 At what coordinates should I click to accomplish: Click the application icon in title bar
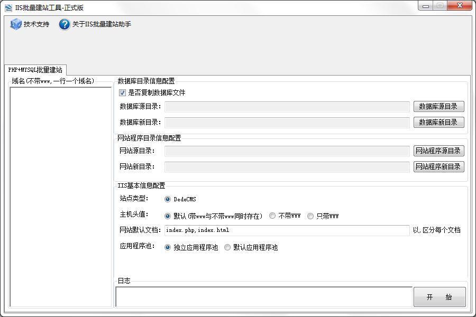7,5
